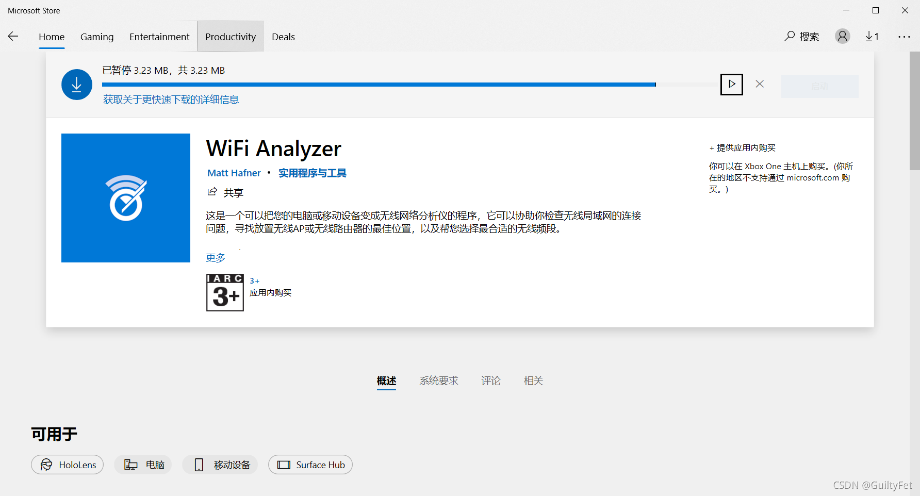920x496 pixels.
Task: Select the 概述 overview tab
Action: click(x=386, y=381)
